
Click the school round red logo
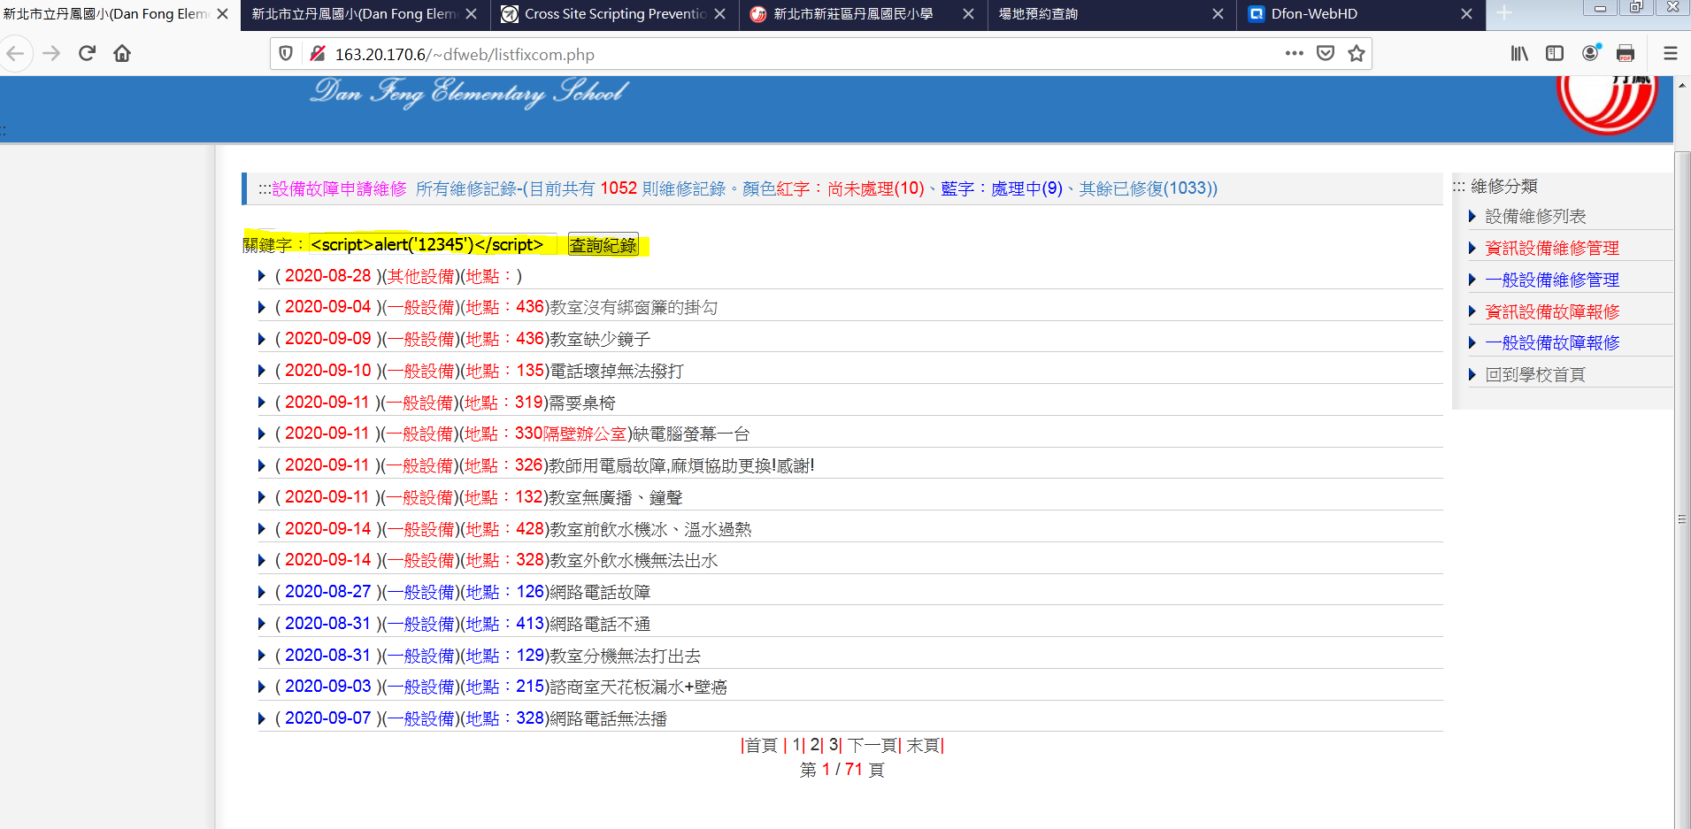[x=1607, y=104]
